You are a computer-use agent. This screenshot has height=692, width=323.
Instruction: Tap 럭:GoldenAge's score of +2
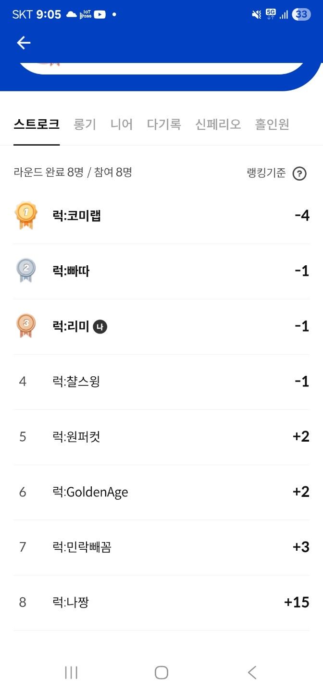coord(300,492)
